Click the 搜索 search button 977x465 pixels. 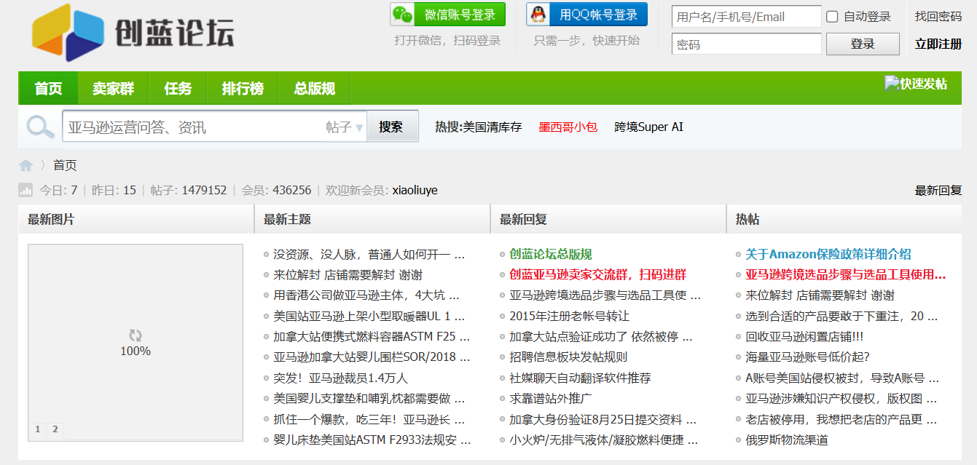point(392,125)
